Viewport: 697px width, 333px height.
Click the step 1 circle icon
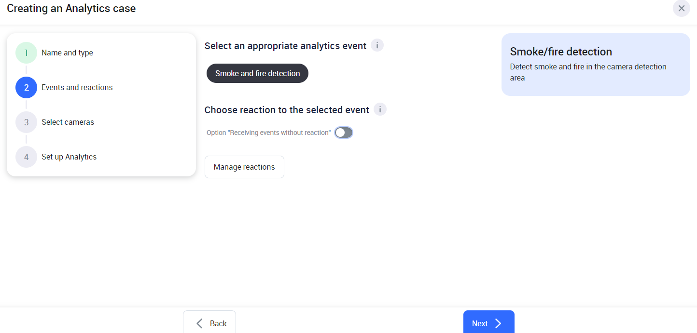26,53
